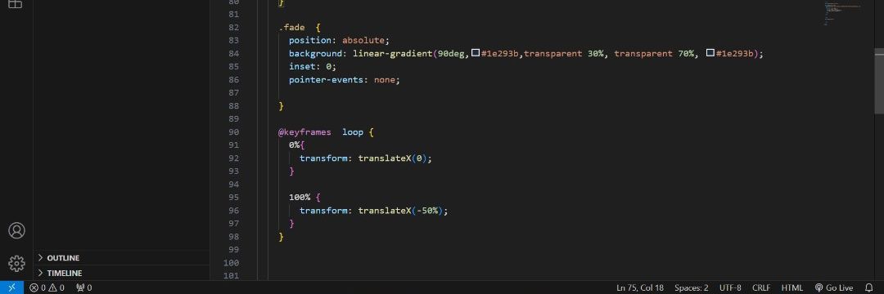Change indentation via Spaces: 2

691,287
